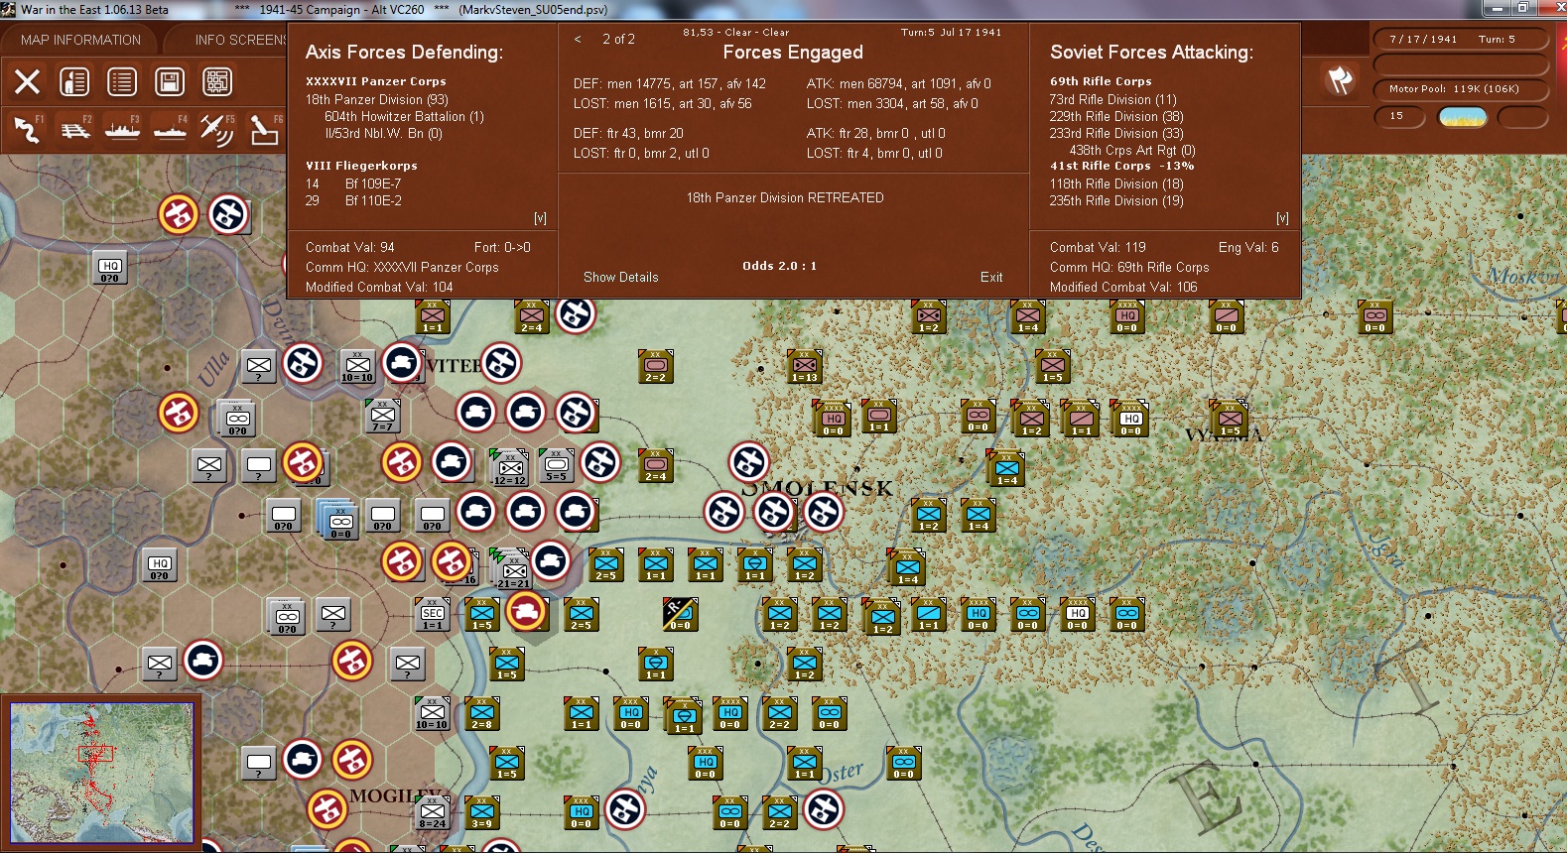The width and height of the screenshot is (1567, 853).
Task: Click '118th Rifle Division (18)' entry
Action: point(1116,183)
